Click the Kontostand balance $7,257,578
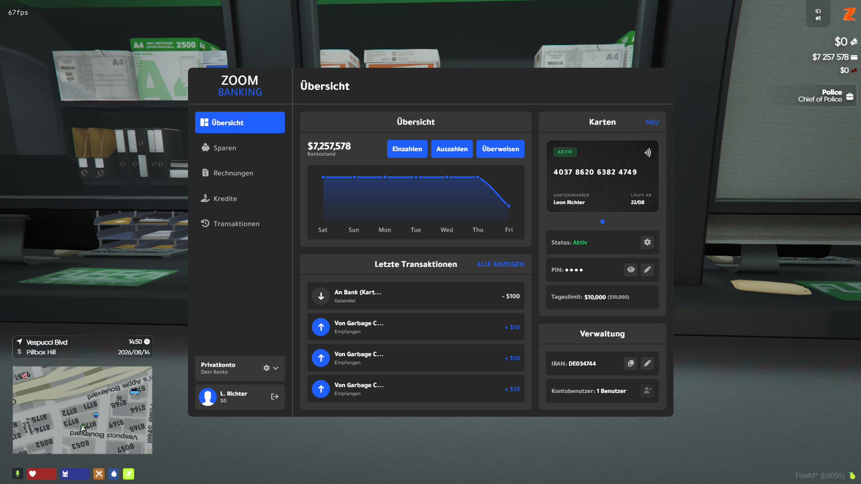The width and height of the screenshot is (861, 484). (x=329, y=146)
